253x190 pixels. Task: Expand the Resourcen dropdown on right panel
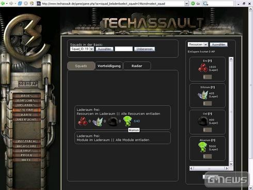pyautogui.click(x=205, y=44)
